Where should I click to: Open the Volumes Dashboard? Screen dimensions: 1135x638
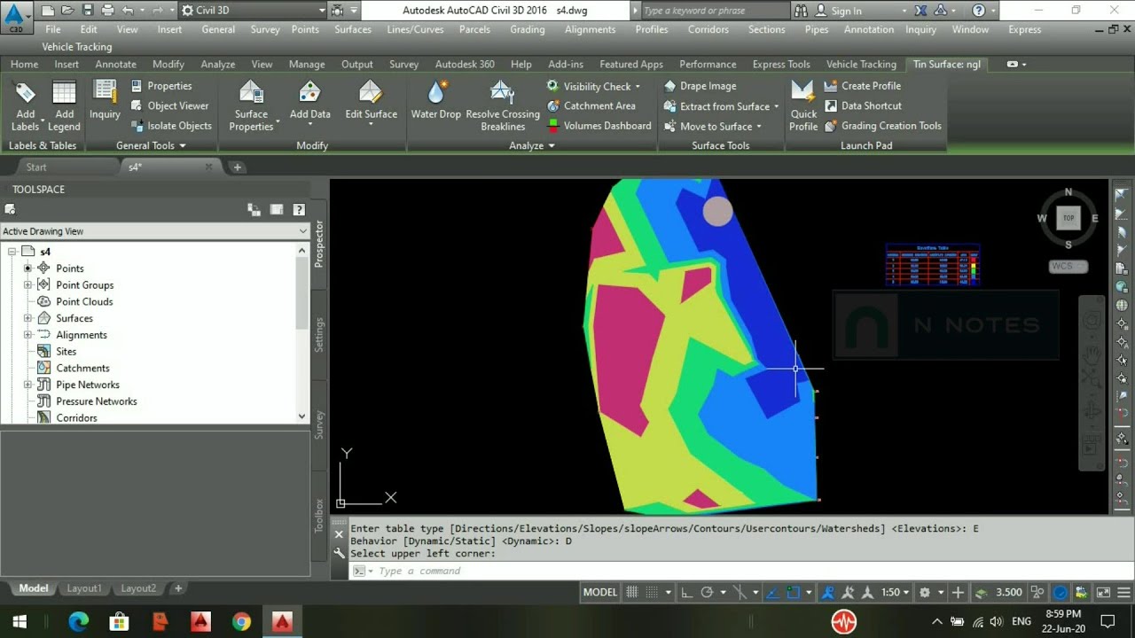(x=599, y=126)
